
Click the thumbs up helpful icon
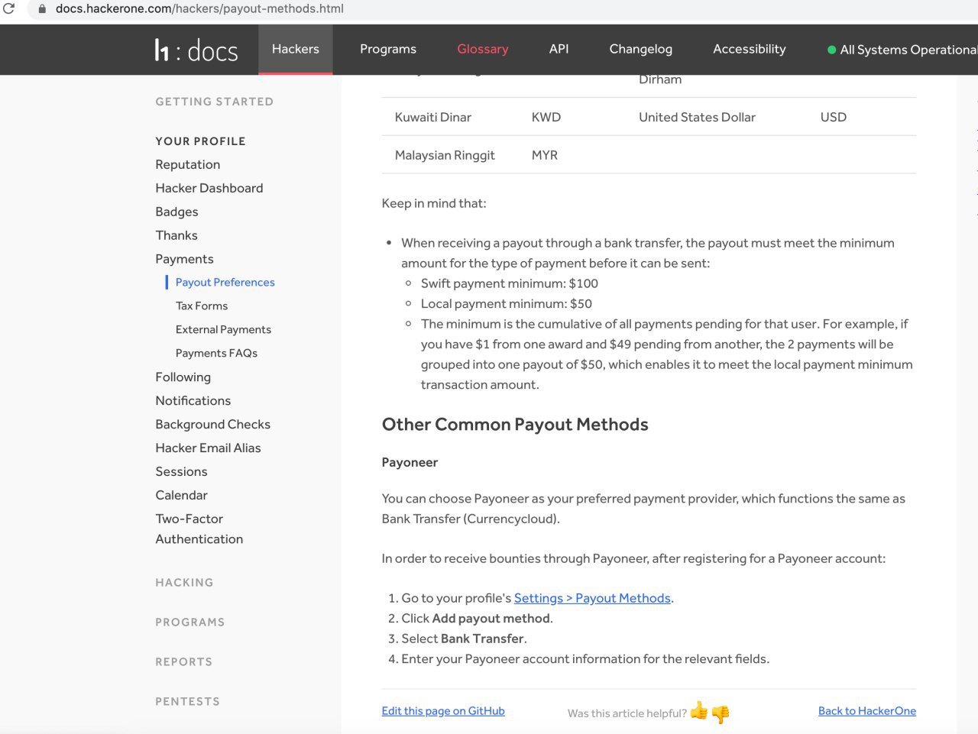699,711
